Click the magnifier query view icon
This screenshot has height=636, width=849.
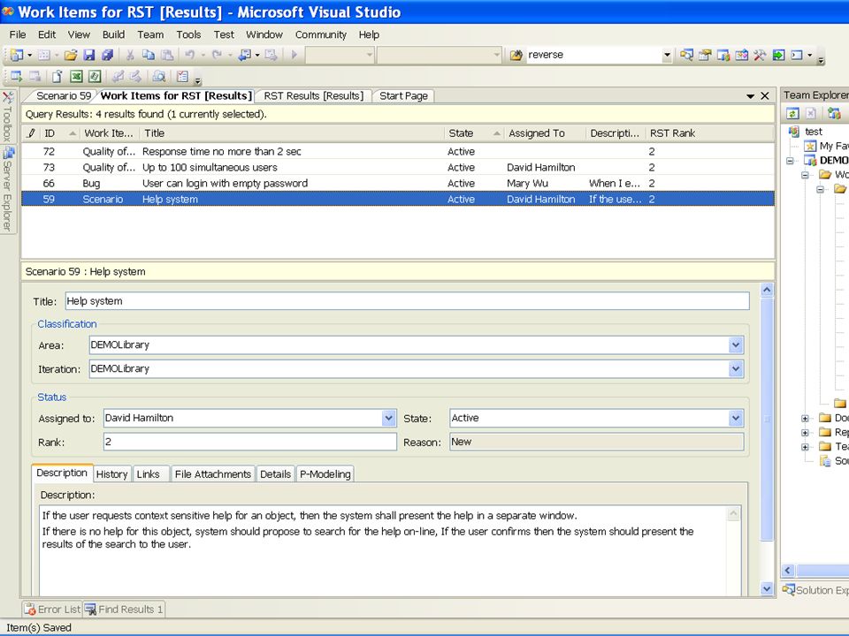[x=158, y=76]
